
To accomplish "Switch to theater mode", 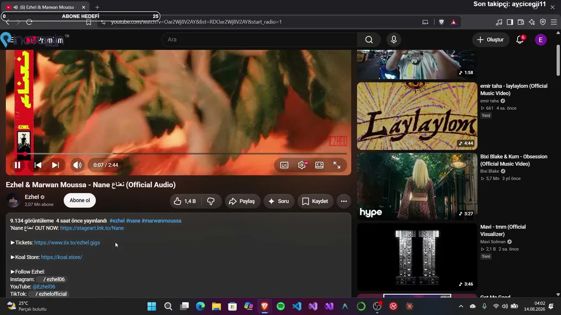I will tap(320, 165).
